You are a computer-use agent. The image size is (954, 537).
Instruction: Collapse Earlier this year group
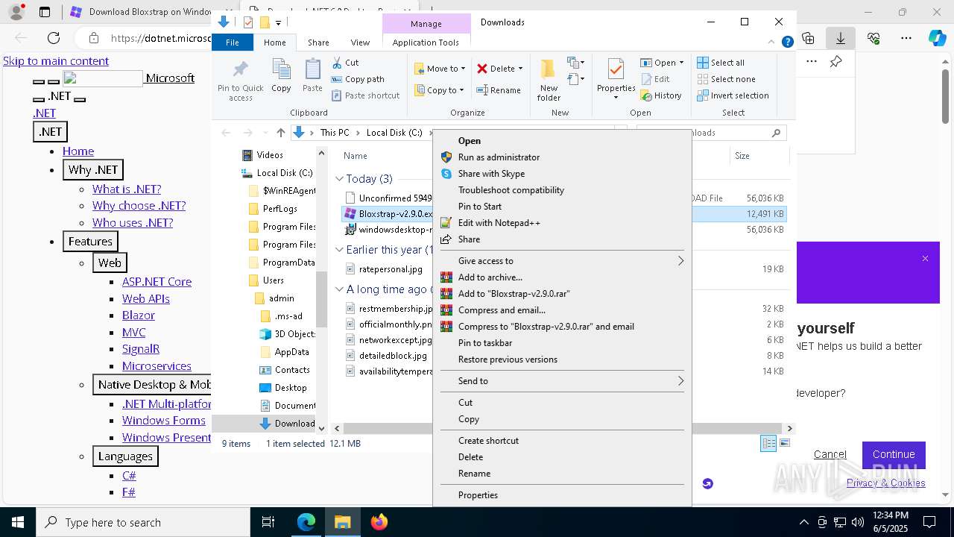point(339,250)
